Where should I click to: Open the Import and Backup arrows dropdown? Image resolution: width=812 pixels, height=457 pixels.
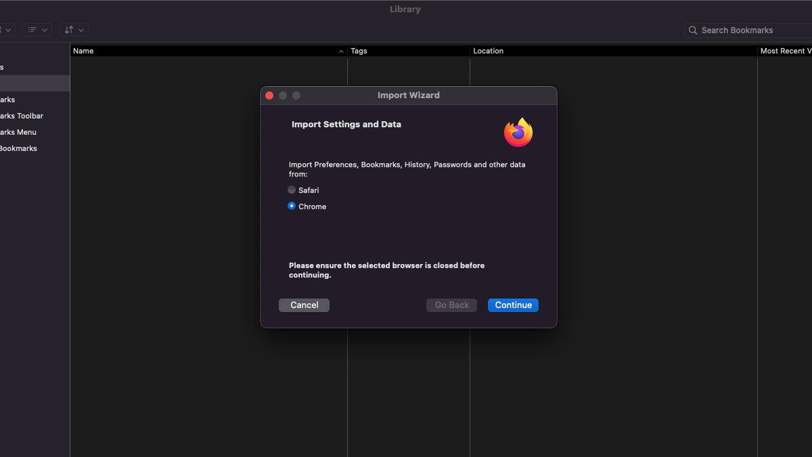point(74,30)
